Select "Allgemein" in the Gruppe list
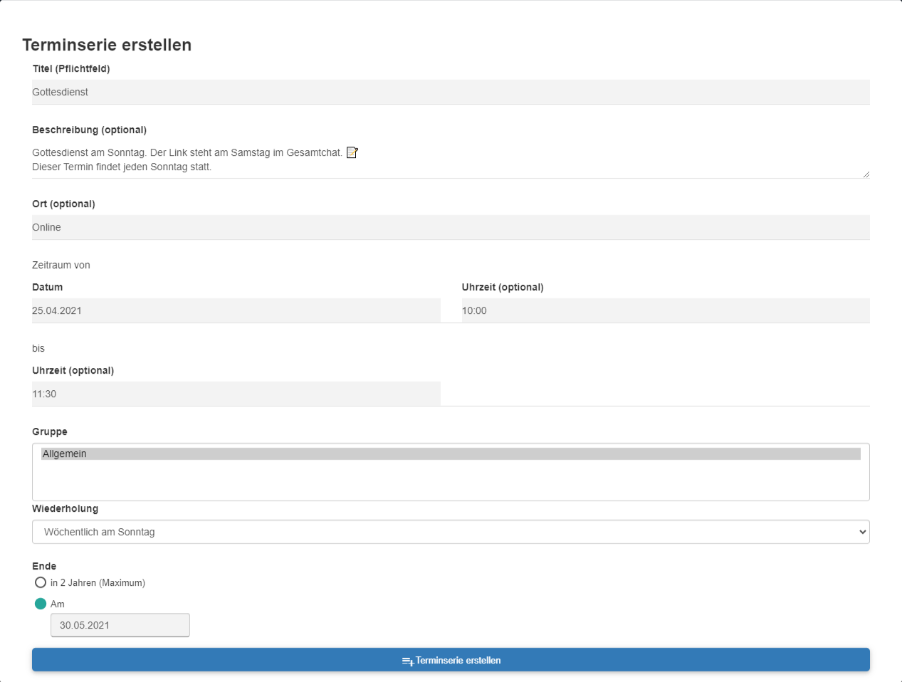902x682 pixels. pos(450,453)
